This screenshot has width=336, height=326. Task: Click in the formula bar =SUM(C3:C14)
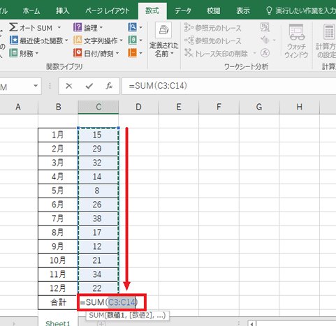click(228, 86)
